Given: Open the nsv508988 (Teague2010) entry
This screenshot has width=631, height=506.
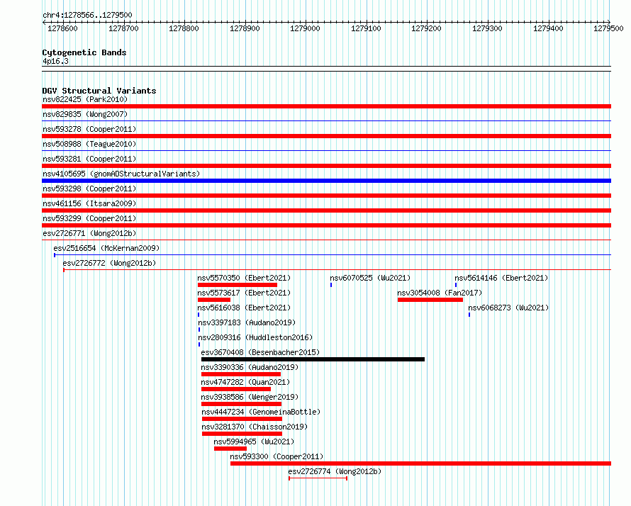Looking at the screenshot, I should [89, 144].
